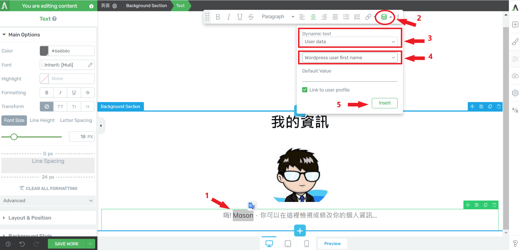Open the A/B test icon in right sidebar
Image resolution: width=520 pixels, height=250 pixels.
pos(515,110)
